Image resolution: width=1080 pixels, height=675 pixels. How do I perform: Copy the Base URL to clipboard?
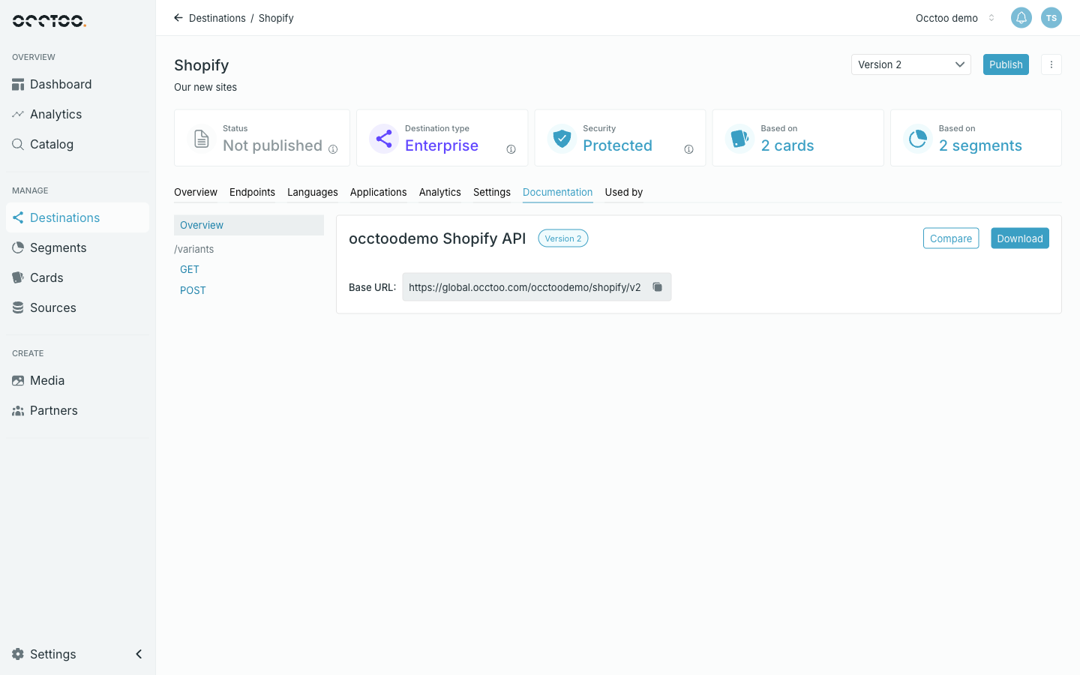click(658, 287)
